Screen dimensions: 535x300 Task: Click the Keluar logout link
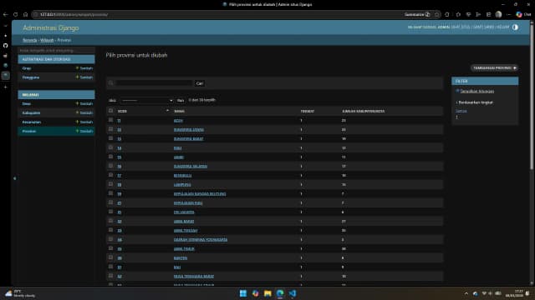(502, 27)
